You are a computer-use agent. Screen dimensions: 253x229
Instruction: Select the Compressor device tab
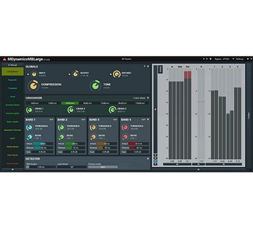click(13, 72)
